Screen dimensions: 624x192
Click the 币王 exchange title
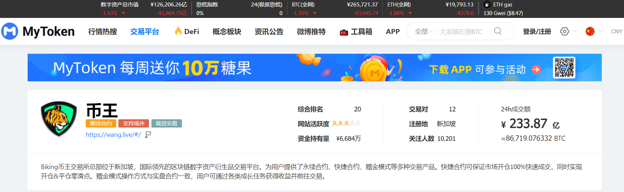pos(102,110)
